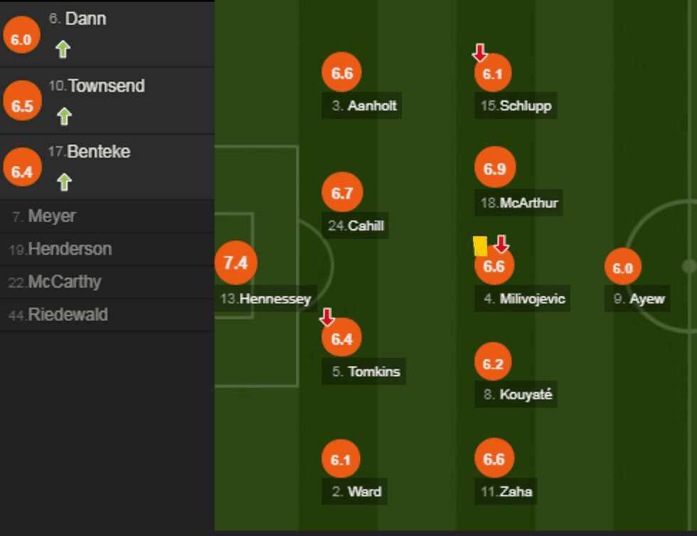This screenshot has height=536, width=697.
Task: Choose bench player 22. McCarthy
Action: pyautogui.click(x=55, y=282)
